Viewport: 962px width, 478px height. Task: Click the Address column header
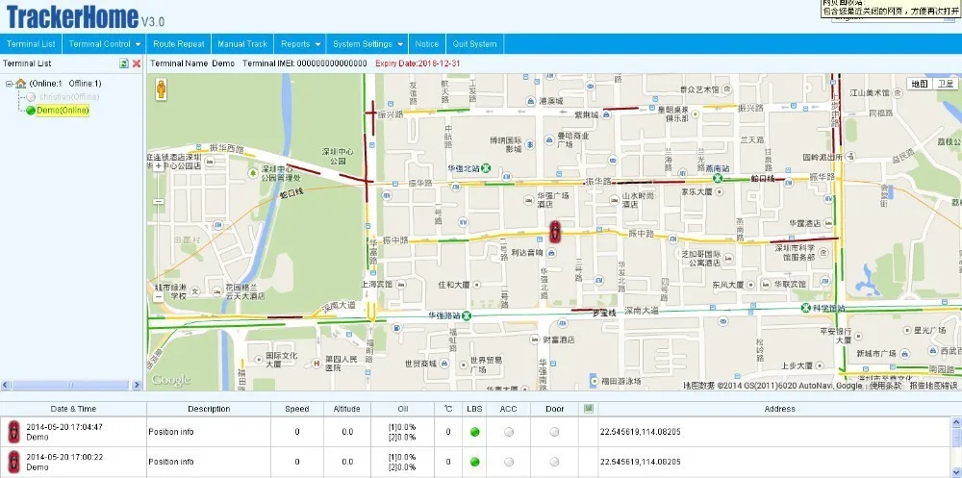pyautogui.click(x=779, y=409)
